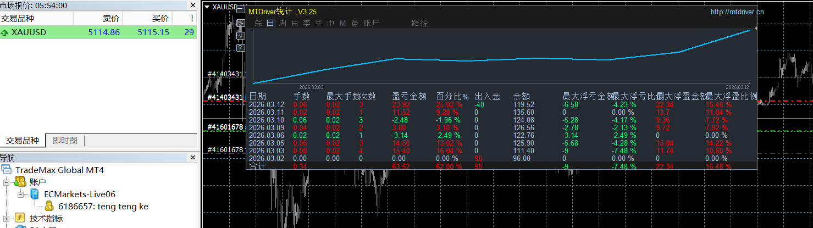Click the date 2026.03.10 row

[267, 120]
